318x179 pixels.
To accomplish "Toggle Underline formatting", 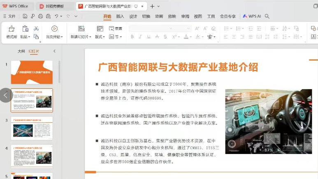I will [x=149, y=37].
